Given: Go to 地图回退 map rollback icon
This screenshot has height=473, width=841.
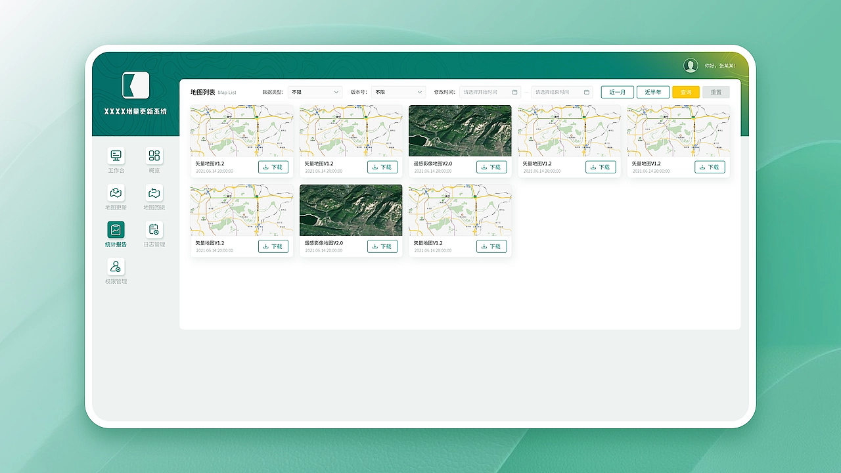Looking at the screenshot, I should tap(154, 192).
